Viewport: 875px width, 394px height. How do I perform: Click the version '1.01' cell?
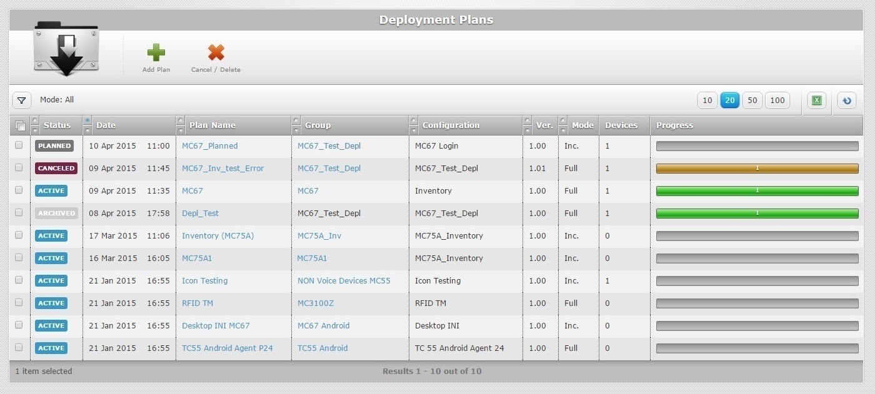tap(537, 168)
